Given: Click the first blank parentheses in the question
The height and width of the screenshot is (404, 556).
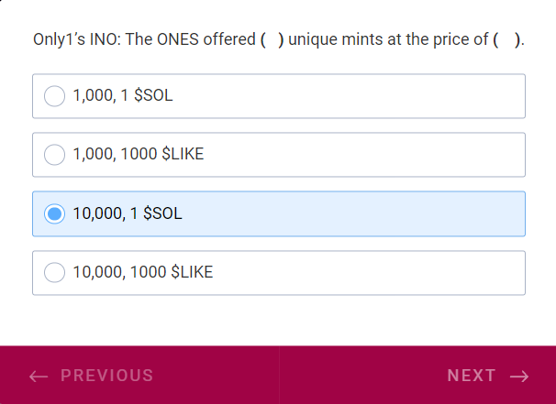Looking at the screenshot, I should click(272, 40).
